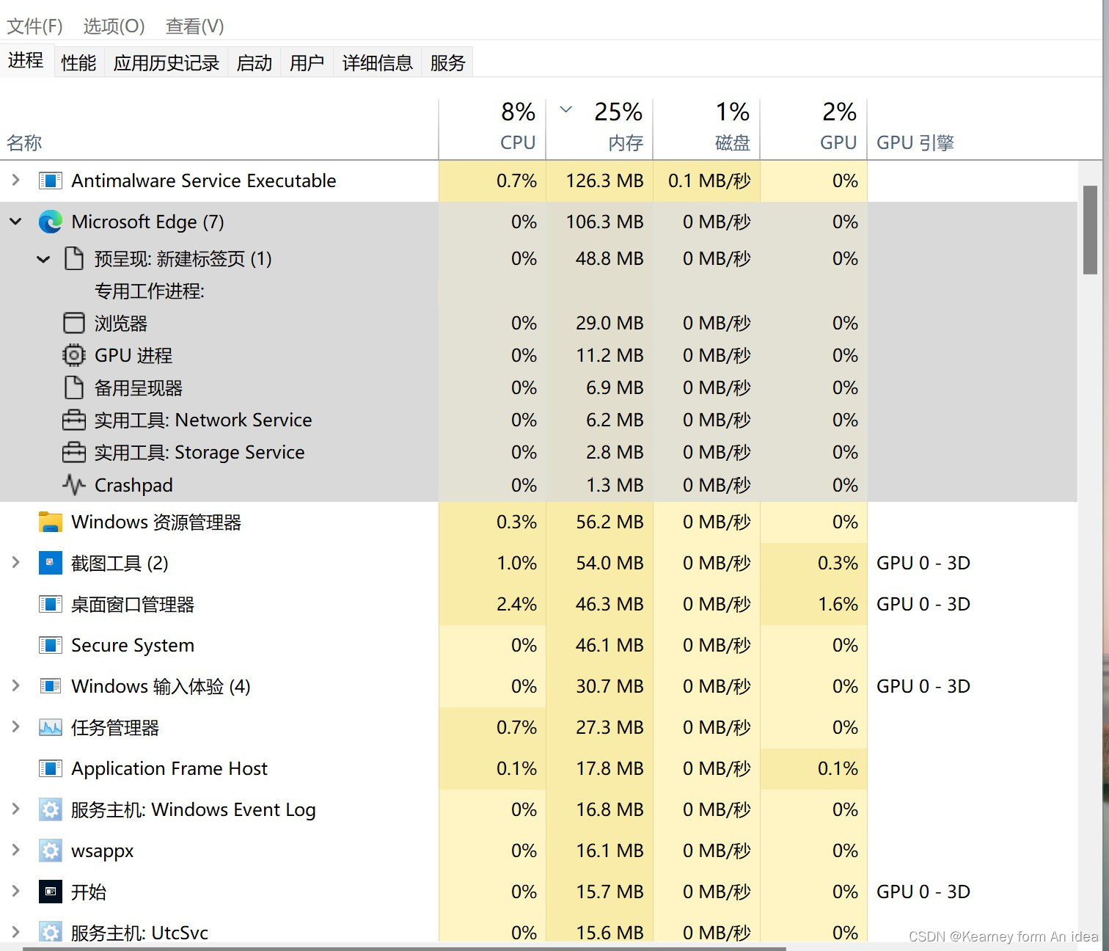Image resolution: width=1109 pixels, height=951 pixels.
Task: Expand the 截图工具 (2) group
Action: (x=15, y=562)
